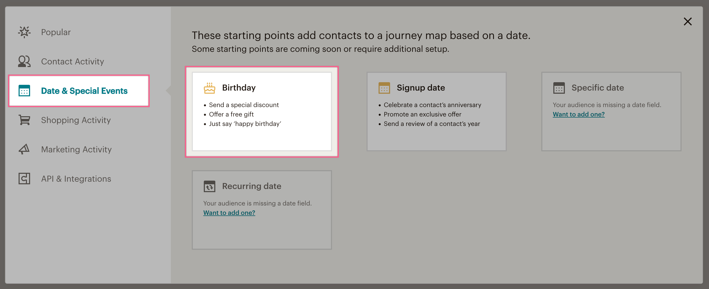The width and height of the screenshot is (709, 289).
Task: Select the Signup date starting point
Action: [x=436, y=112]
